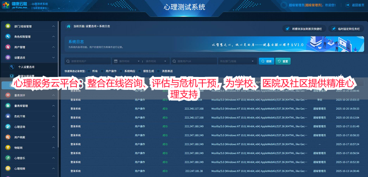368x177 pixels.
Task: Expand the 部门/班级管理 chevron
Action: (53, 26)
